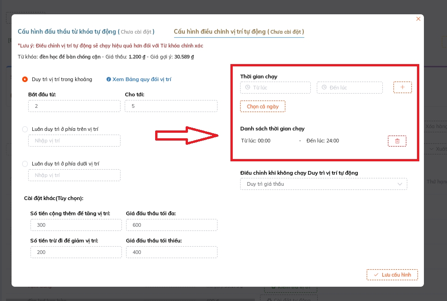Select Luôn duy trì ở phía trên vị trí

25,129
